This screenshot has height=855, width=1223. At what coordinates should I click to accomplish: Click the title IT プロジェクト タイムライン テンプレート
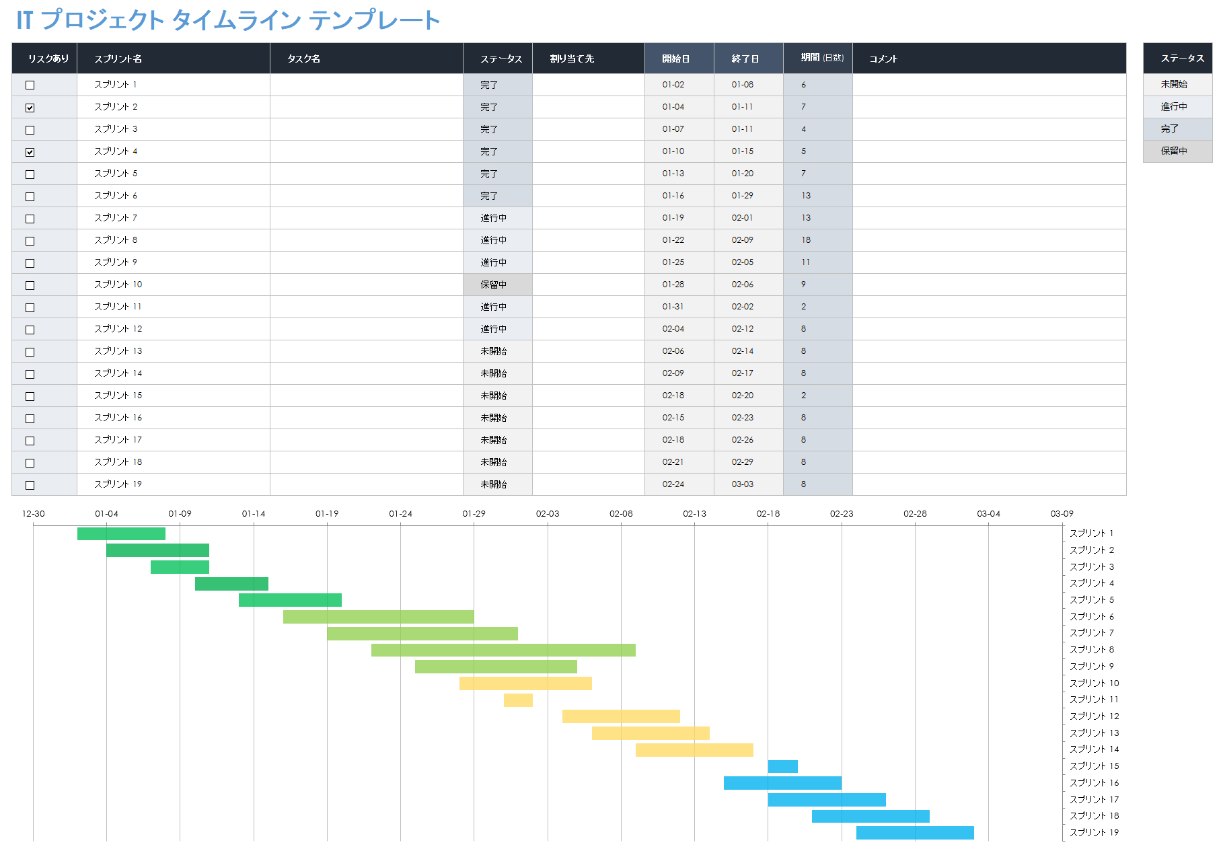coord(228,20)
